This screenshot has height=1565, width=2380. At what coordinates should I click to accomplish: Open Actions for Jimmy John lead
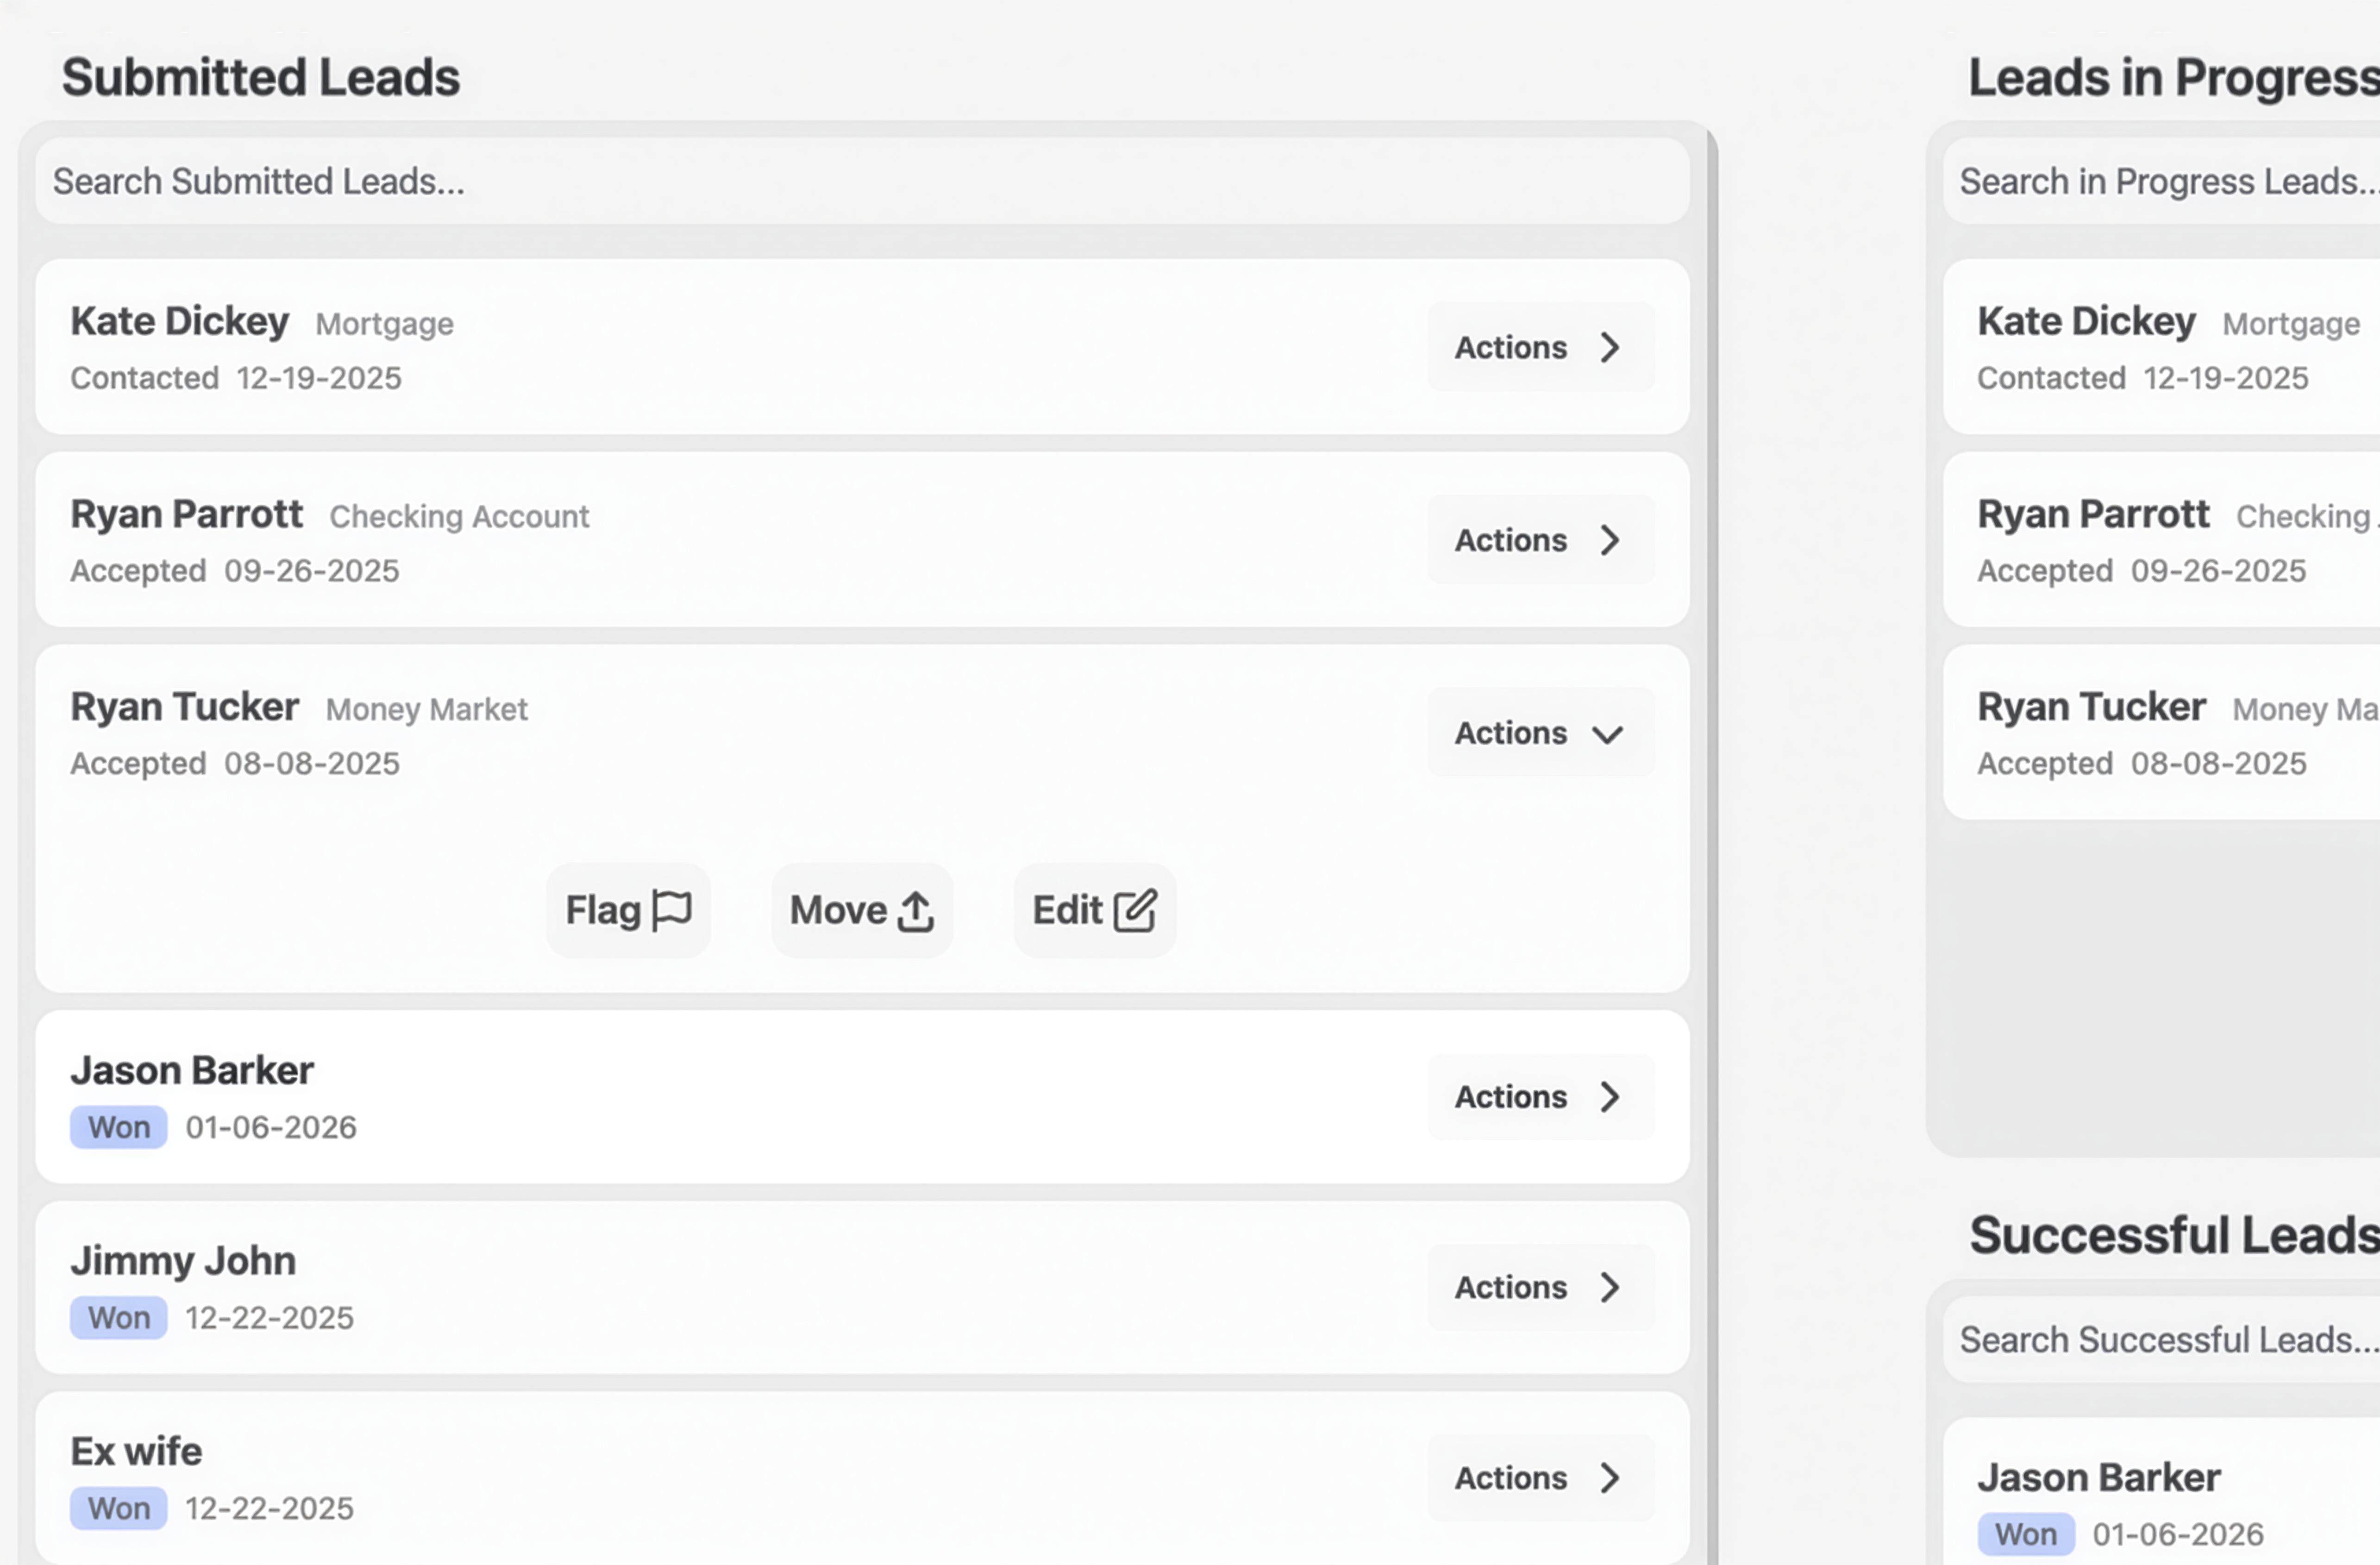(1540, 1287)
